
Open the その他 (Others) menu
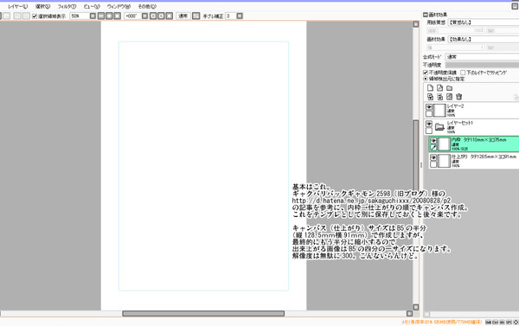click(x=147, y=7)
